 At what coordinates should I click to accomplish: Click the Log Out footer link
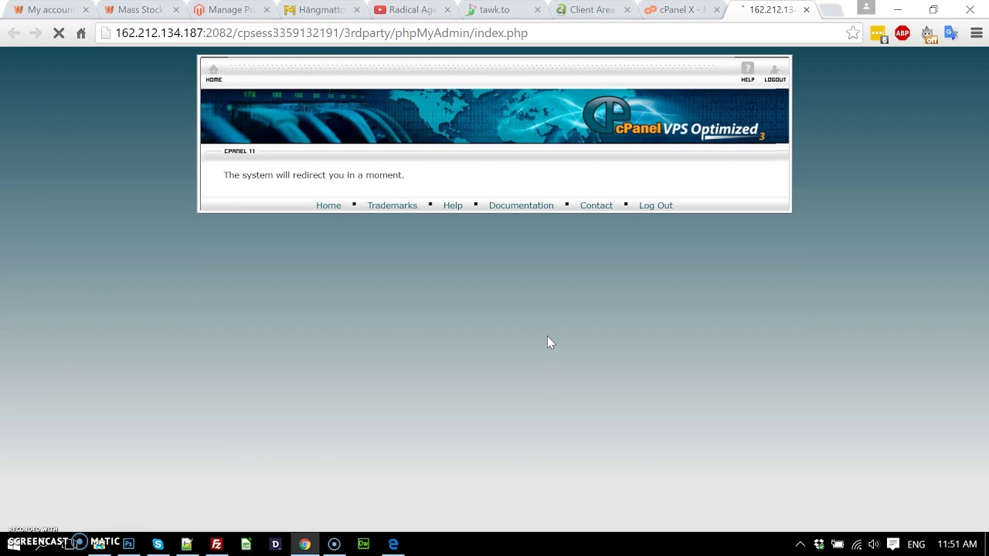coord(655,205)
